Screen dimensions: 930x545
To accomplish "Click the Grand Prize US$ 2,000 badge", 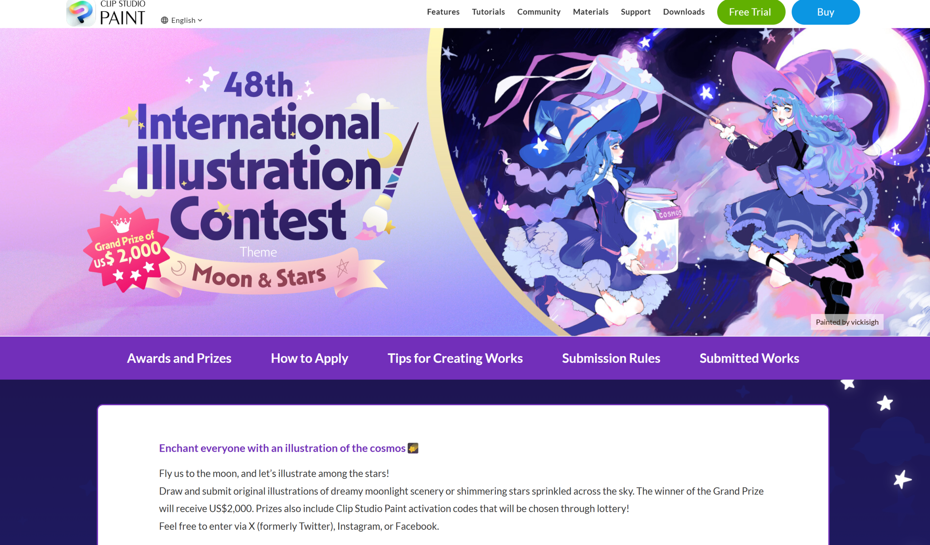I will point(126,249).
